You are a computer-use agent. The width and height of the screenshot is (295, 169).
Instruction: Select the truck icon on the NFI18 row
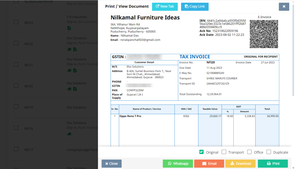pyautogui.click(x=69, y=134)
